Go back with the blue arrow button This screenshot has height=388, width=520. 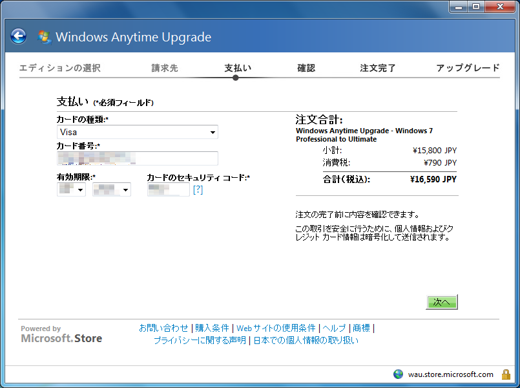click(19, 36)
